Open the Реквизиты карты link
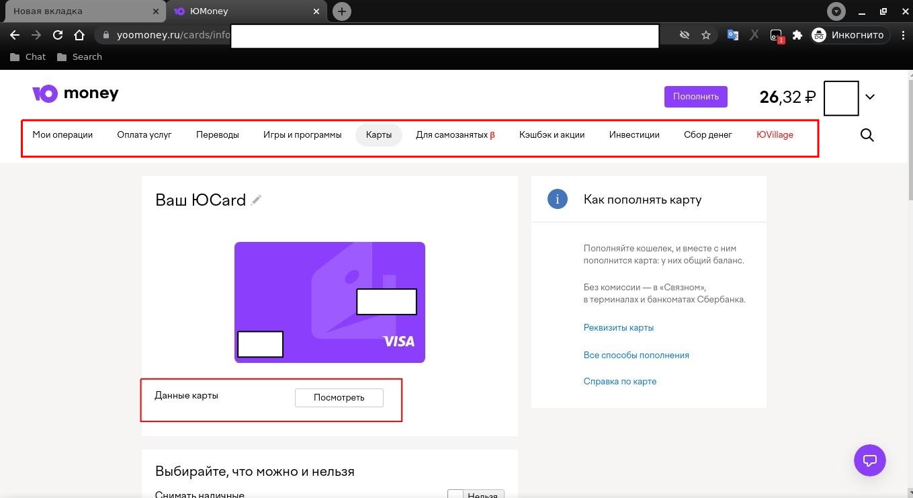This screenshot has height=498, width=913. click(x=618, y=327)
